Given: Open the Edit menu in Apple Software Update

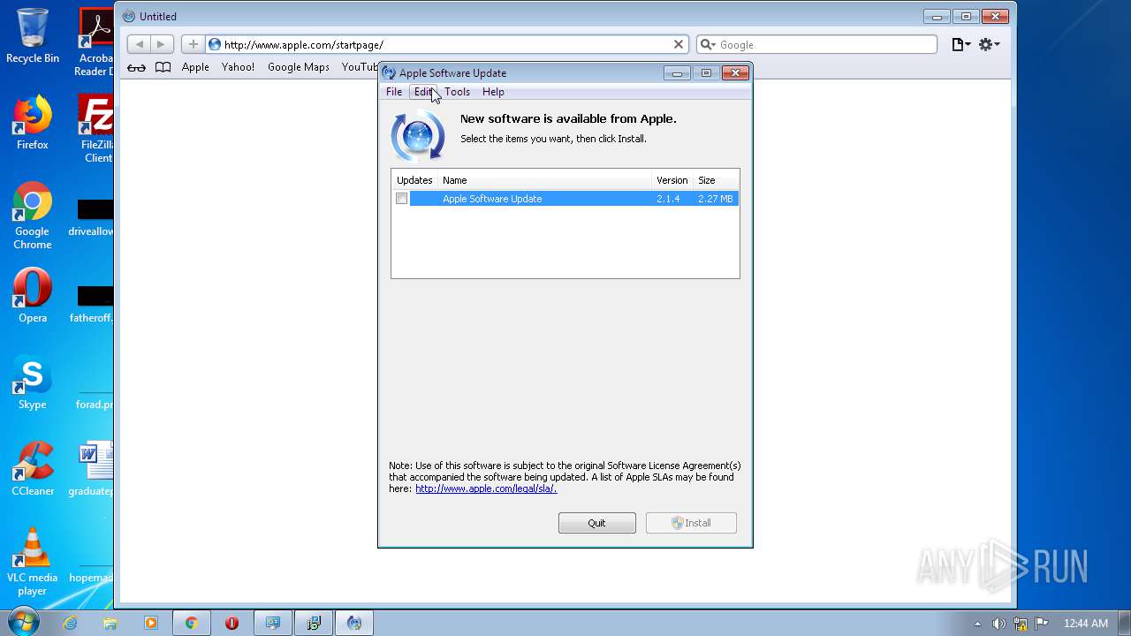Looking at the screenshot, I should point(423,92).
